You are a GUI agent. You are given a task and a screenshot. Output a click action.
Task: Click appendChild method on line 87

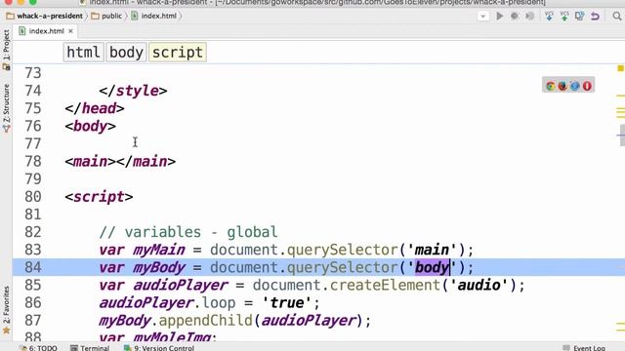[206, 321]
